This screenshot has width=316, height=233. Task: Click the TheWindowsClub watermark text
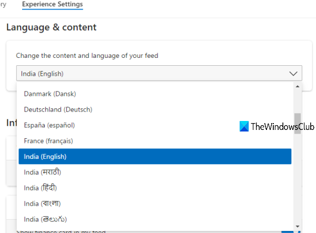(283, 127)
